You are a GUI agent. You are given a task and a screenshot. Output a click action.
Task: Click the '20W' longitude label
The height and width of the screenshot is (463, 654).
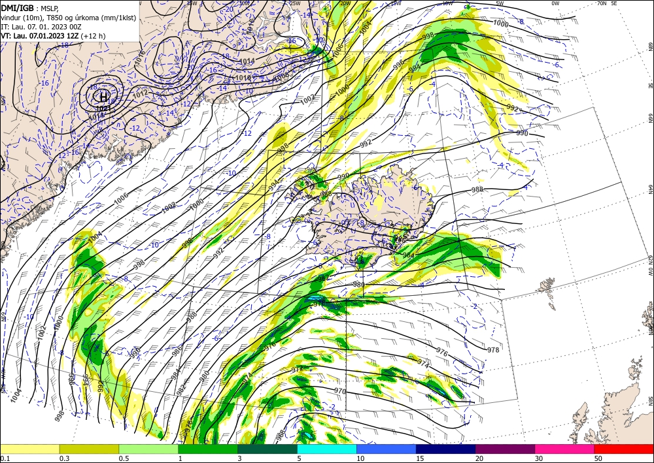[x=345, y=3]
